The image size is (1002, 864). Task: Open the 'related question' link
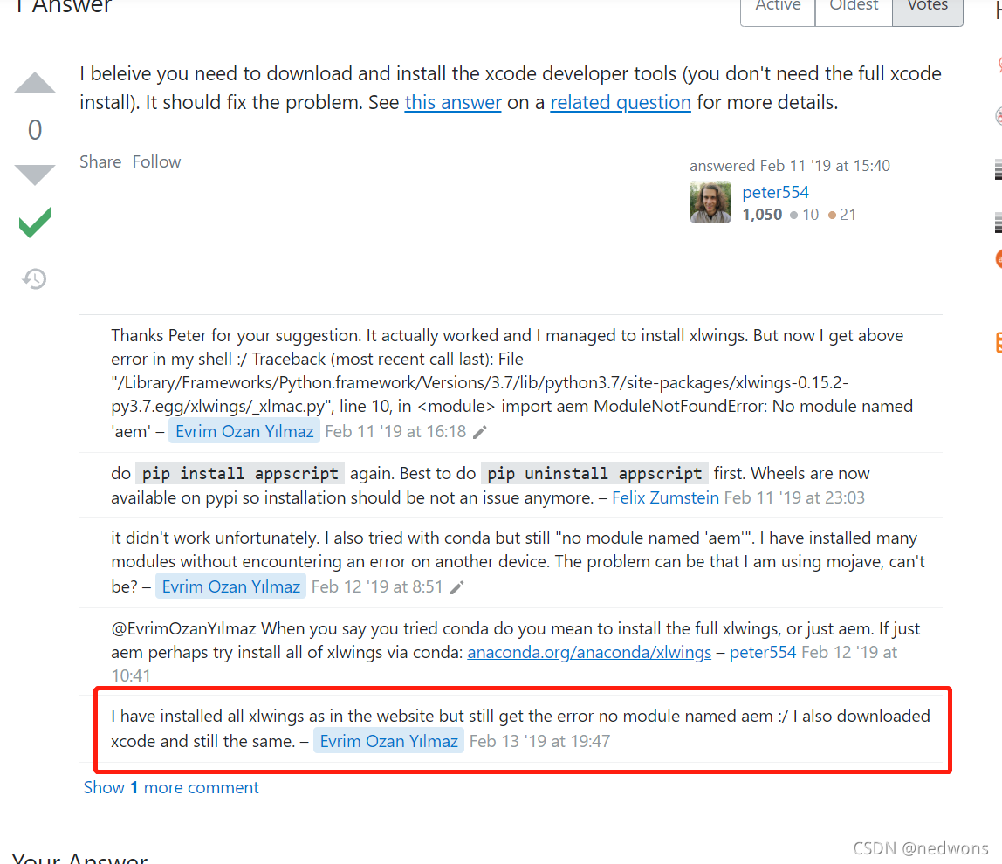621,102
